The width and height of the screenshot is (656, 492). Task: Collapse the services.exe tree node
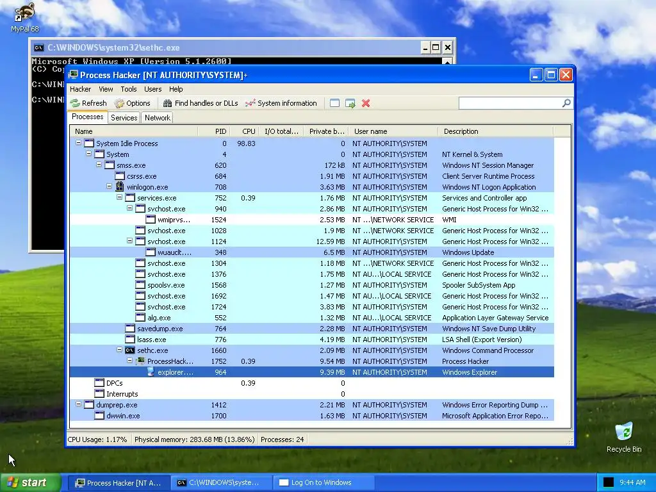click(x=119, y=197)
